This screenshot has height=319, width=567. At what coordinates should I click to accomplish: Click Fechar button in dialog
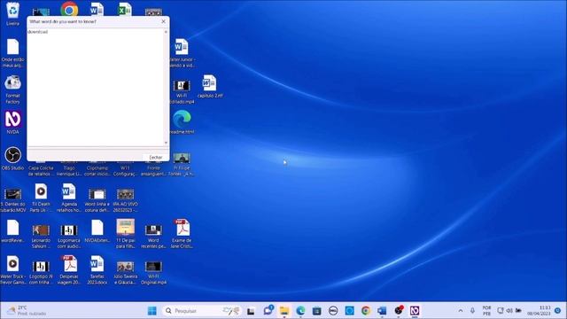(156, 157)
